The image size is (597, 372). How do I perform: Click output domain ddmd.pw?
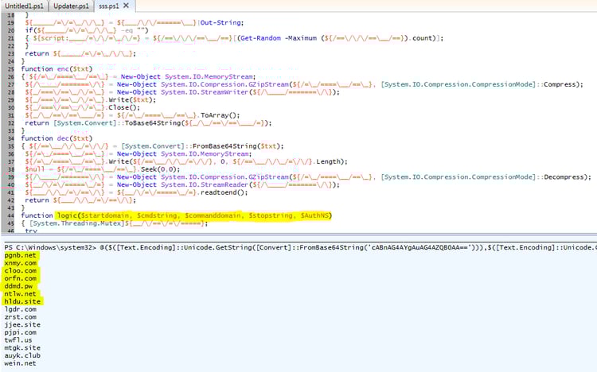pos(18,286)
